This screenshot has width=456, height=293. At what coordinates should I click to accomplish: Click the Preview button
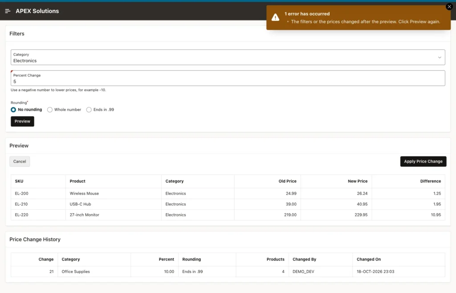point(22,121)
